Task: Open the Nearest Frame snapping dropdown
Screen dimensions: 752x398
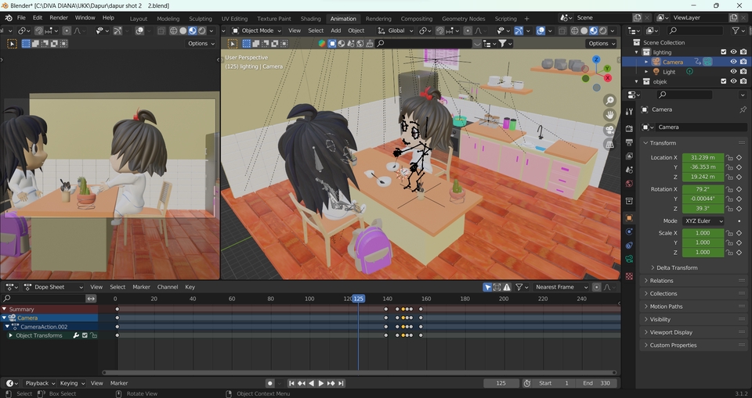Action: point(559,288)
